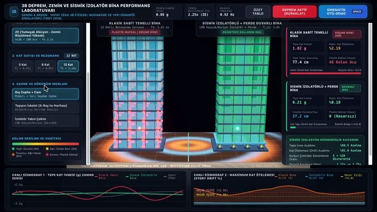Click %91.9 Azalma drift reduction
Image resolution: width=377 pixels, height=212 pixels.
[x=350, y=150]
